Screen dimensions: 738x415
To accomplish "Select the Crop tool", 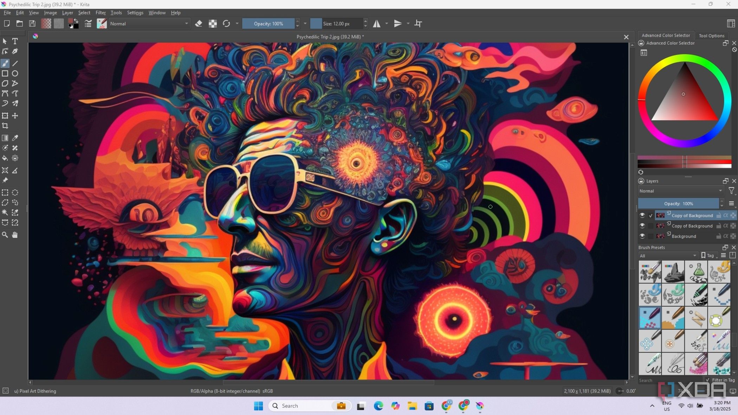I will coord(5,126).
